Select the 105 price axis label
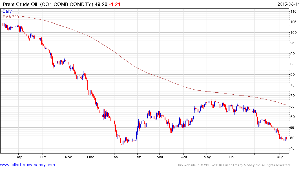This screenshot has width=303, height=169. 293,22
